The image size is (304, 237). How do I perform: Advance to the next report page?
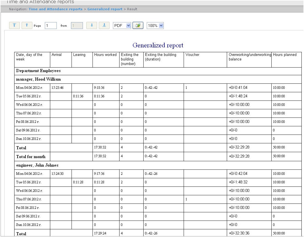point(92,26)
